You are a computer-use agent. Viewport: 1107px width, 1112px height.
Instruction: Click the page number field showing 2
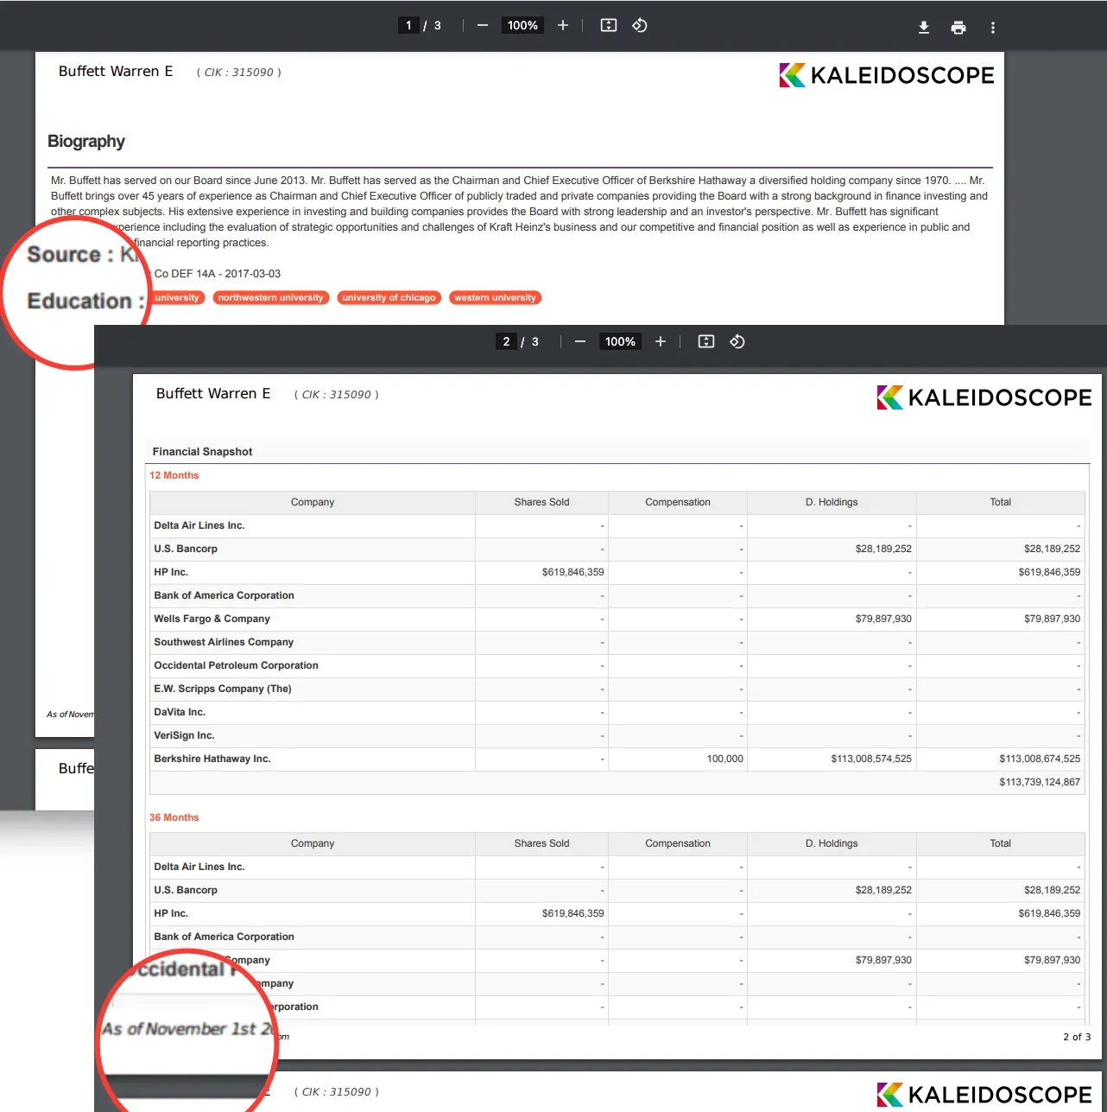(506, 342)
